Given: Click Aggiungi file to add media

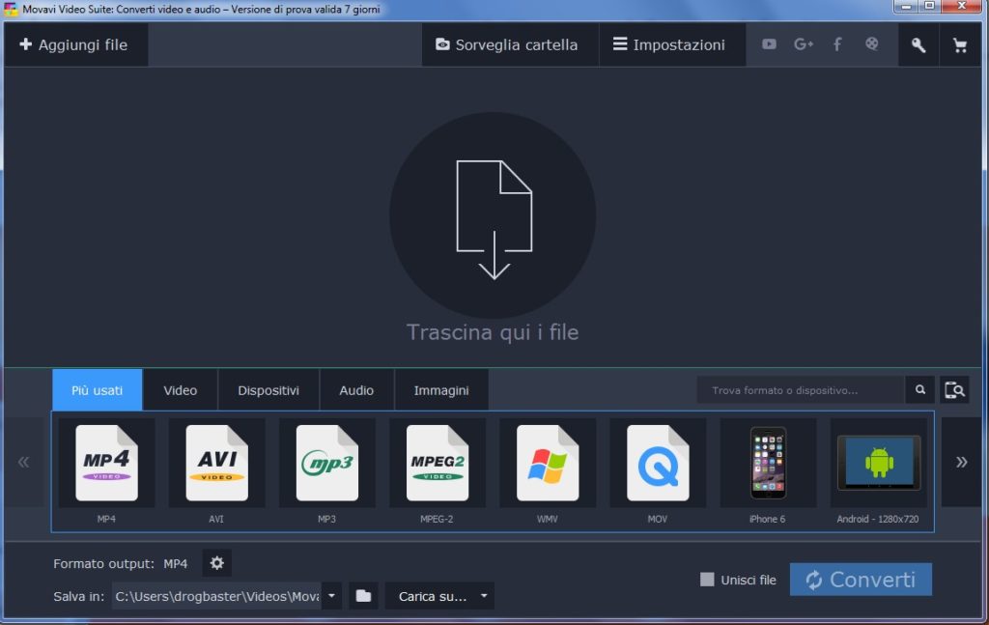Looking at the screenshot, I should tap(76, 43).
